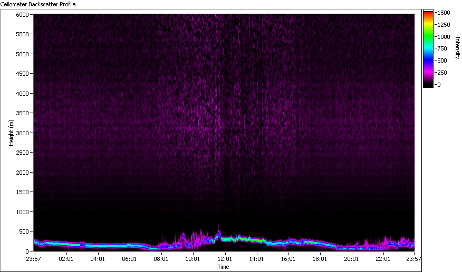Screen dimensions: 462x272
Task: Select the 22:01 time axis label
Action: [383, 259]
